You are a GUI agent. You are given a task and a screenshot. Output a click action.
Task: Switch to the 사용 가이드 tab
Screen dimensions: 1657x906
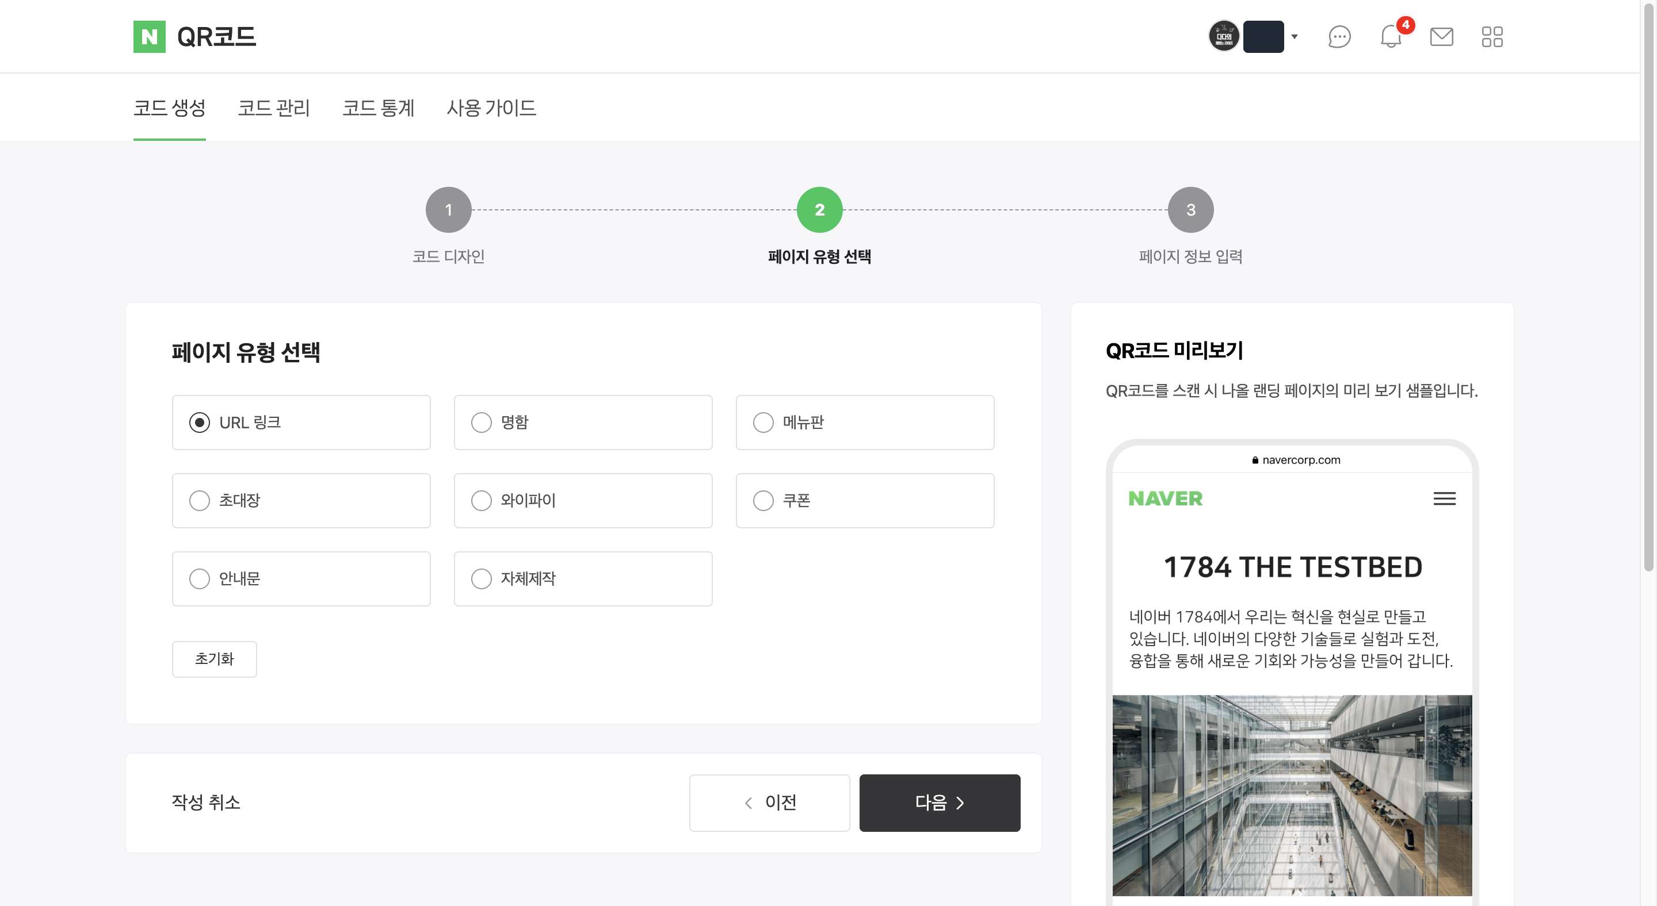tap(491, 108)
